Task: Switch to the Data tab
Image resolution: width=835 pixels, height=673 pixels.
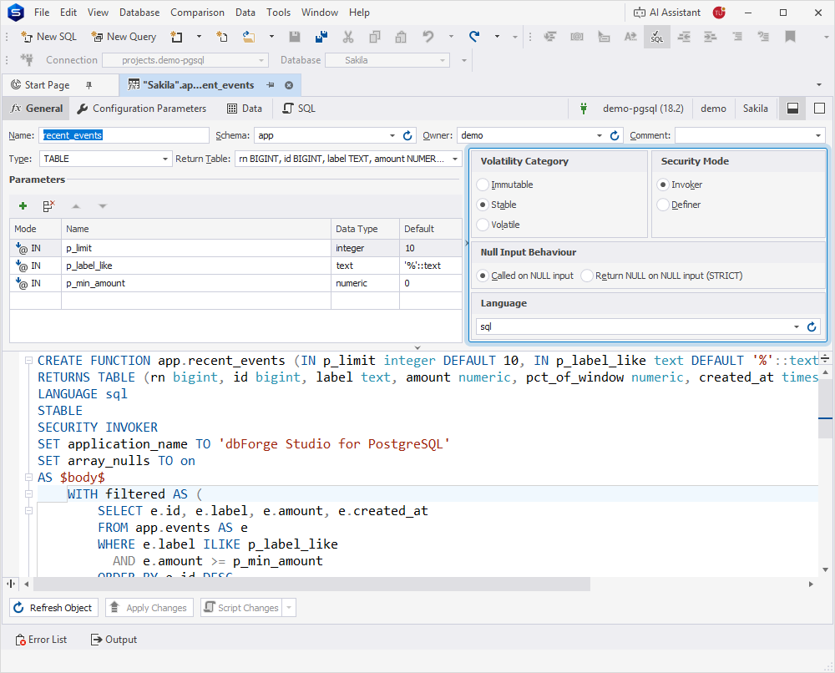Action: [245, 109]
